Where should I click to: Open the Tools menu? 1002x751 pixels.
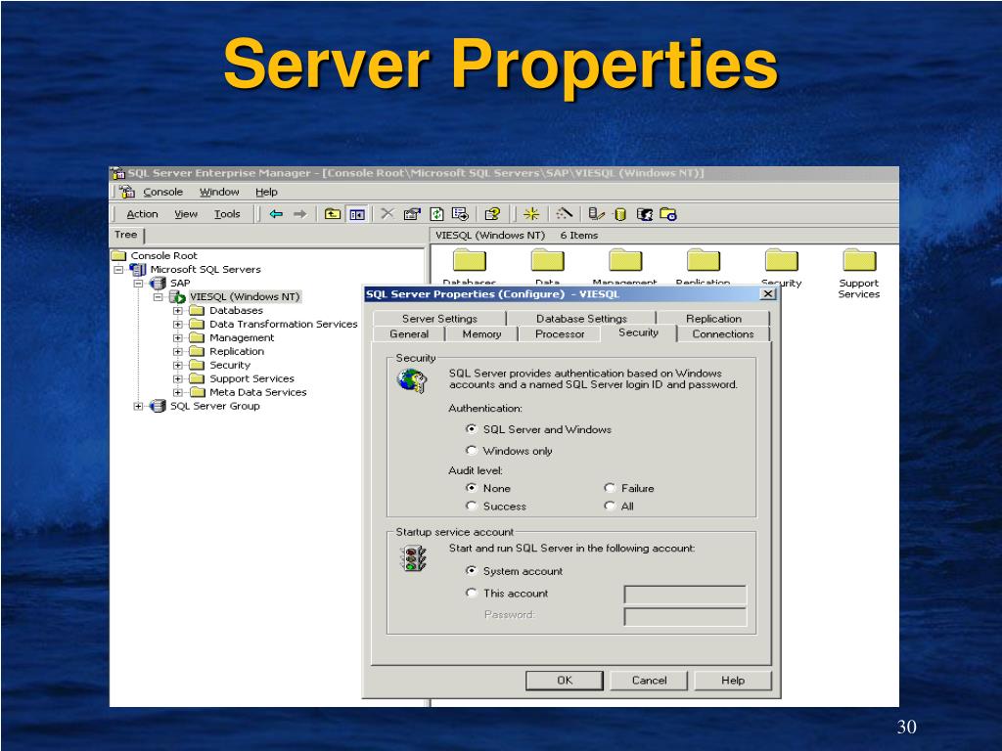click(x=227, y=214)
